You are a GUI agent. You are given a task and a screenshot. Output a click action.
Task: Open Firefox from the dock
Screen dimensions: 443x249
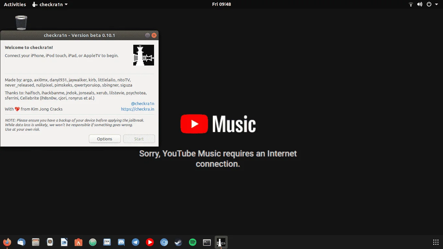(x=7, y=242)
